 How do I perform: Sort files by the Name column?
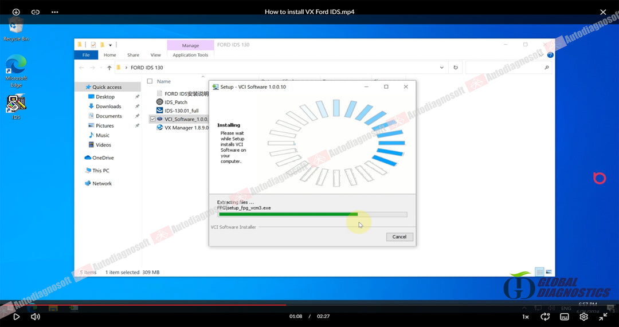(x=164, y=81)
